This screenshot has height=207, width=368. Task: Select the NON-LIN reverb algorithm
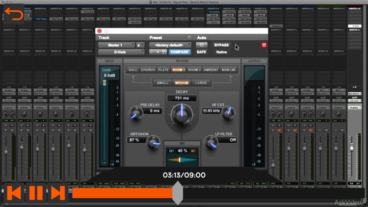(229, 70)
